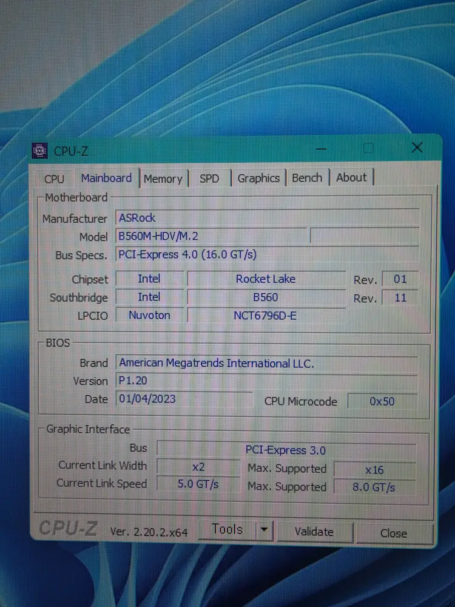Viewport: 455px width, 607px height.
Task: Open the About tab
Action: [351, 177]
